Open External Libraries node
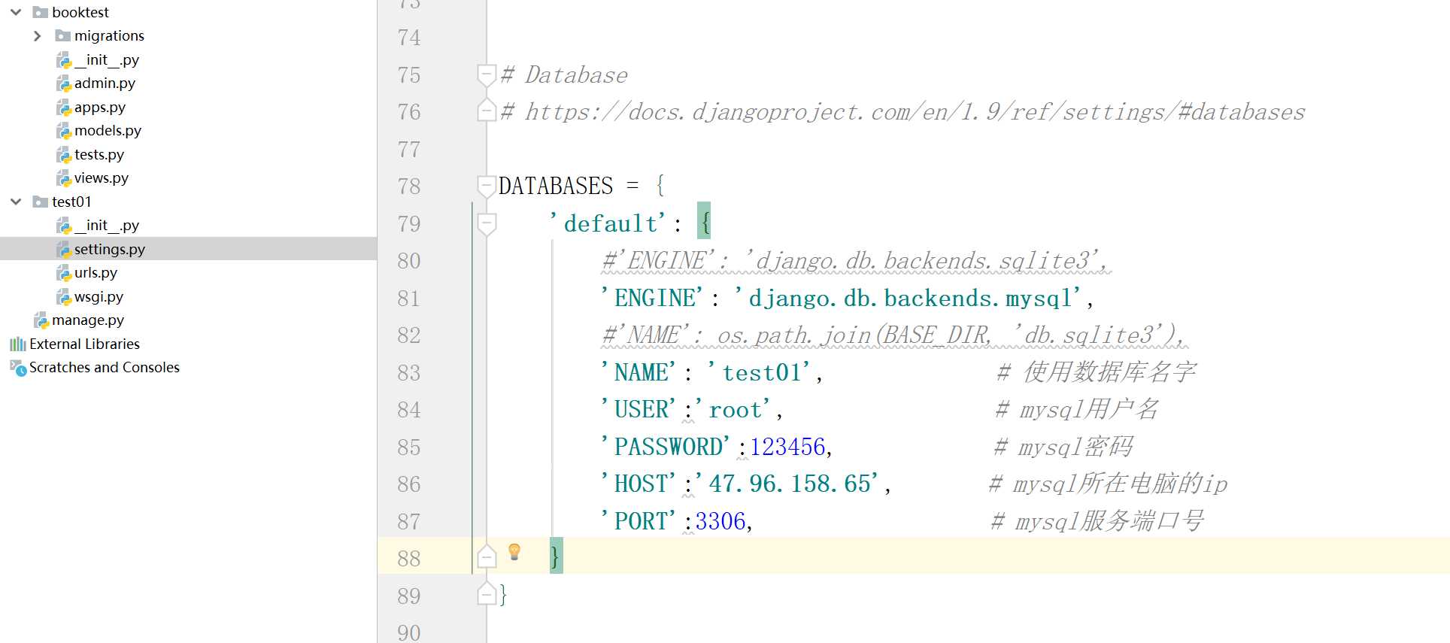 [x=84, y=344]
